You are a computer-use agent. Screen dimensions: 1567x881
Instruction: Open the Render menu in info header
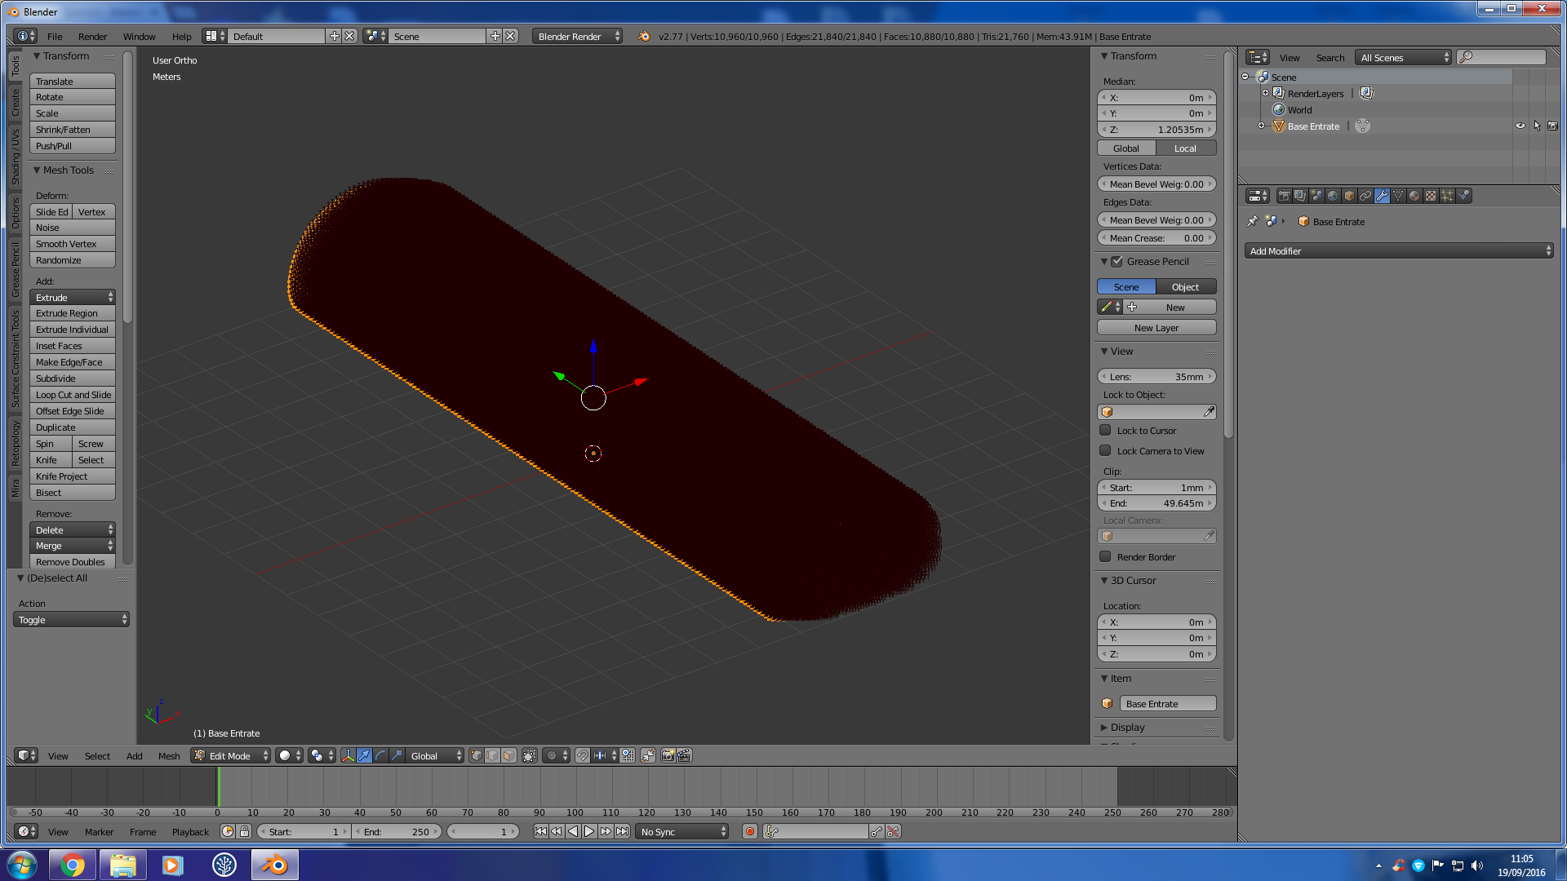[x=92, y=36]
